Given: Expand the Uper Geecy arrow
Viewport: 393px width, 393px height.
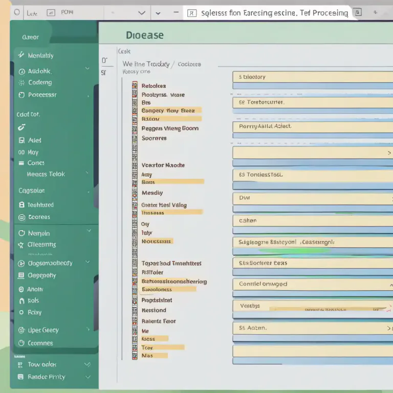Looking at the screenshot, I should [88, 329].
